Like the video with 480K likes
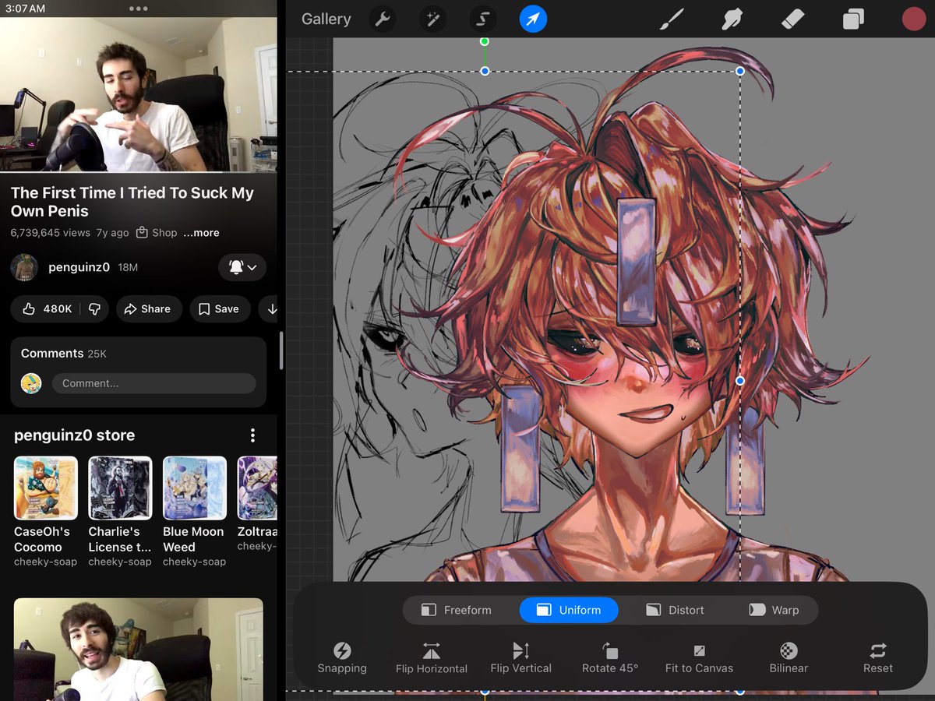935x701 pixels. [47, 309]
